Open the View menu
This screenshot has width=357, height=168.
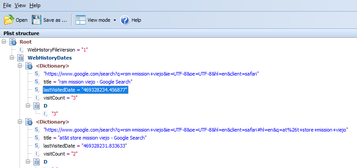tap(20, 5)
